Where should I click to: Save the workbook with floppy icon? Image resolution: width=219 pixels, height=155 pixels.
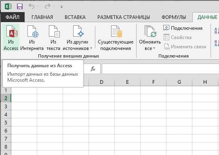[20, 6]
